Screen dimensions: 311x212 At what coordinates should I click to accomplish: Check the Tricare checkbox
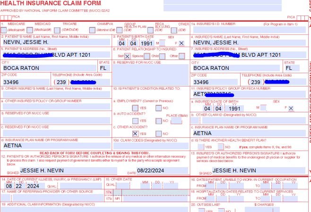click(x=57, y=30)
